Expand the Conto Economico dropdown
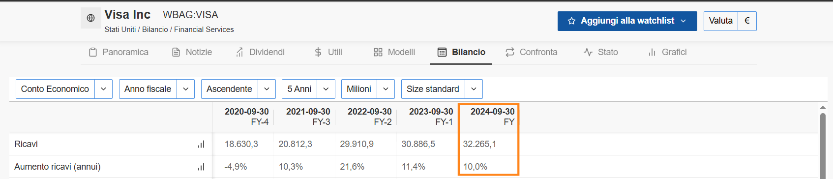This screenshot has width=833, height=179. [x=64, y=89]
